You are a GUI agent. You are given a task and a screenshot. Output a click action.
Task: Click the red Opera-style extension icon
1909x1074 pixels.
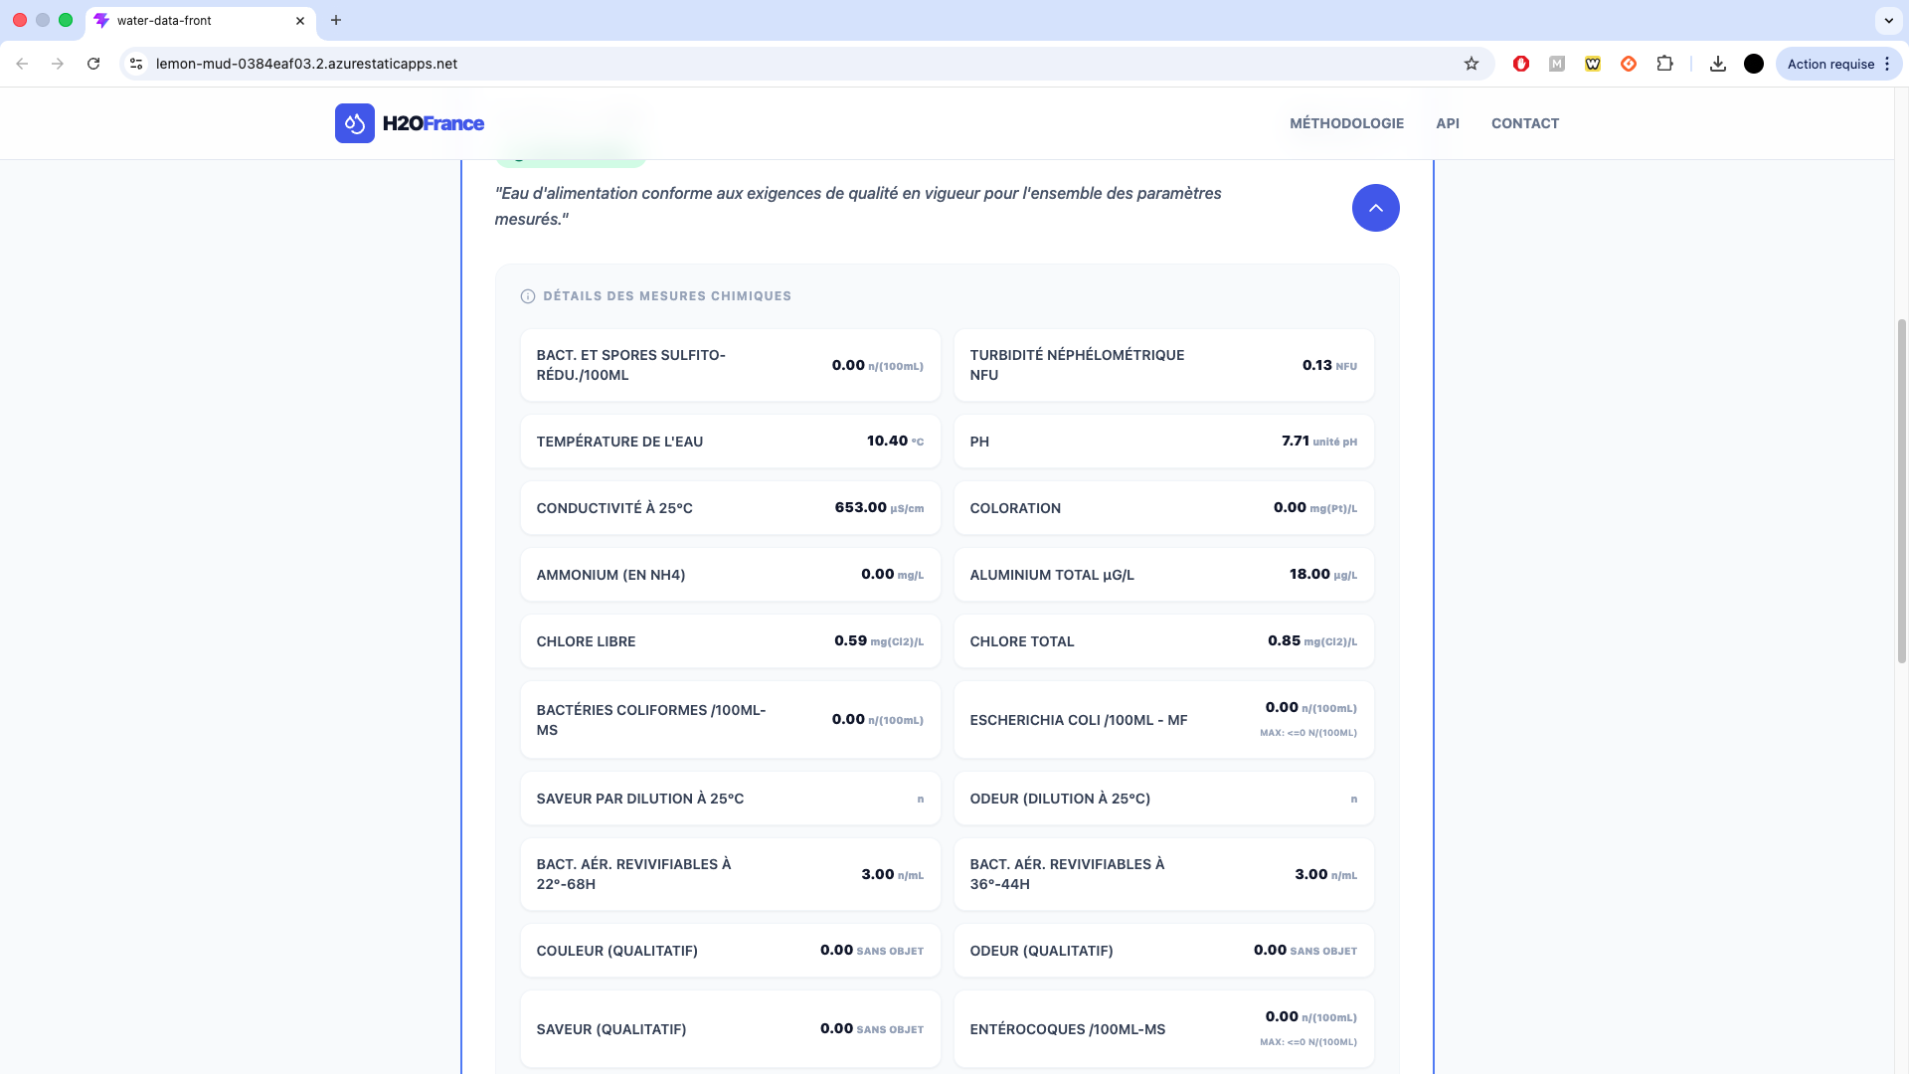1520,64
